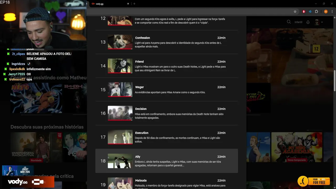Click the profile avatar picture
The height and width of the screenshot is (189, 336).
317,22
